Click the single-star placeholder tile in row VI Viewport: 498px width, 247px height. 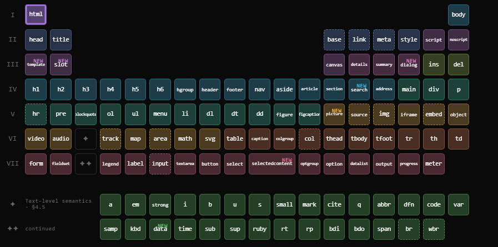click(85, 139)
